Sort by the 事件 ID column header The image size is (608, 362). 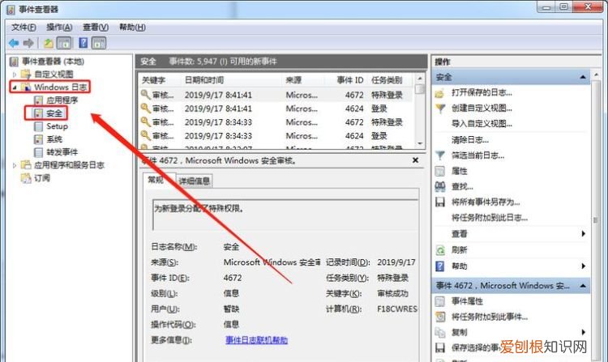coord(349,80)
